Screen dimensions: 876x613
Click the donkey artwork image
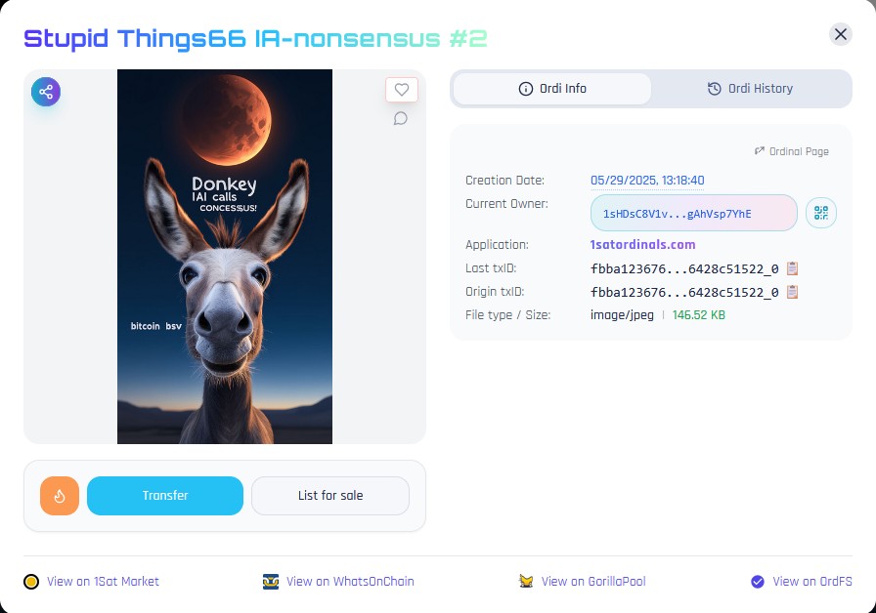tap(225, 257)
